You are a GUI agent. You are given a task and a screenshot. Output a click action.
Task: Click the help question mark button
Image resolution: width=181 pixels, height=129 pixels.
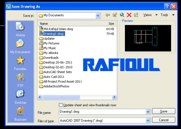point(167,6)
